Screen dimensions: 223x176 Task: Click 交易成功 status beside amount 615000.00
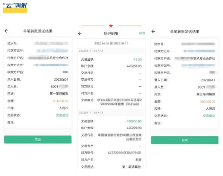coord(62,115)
